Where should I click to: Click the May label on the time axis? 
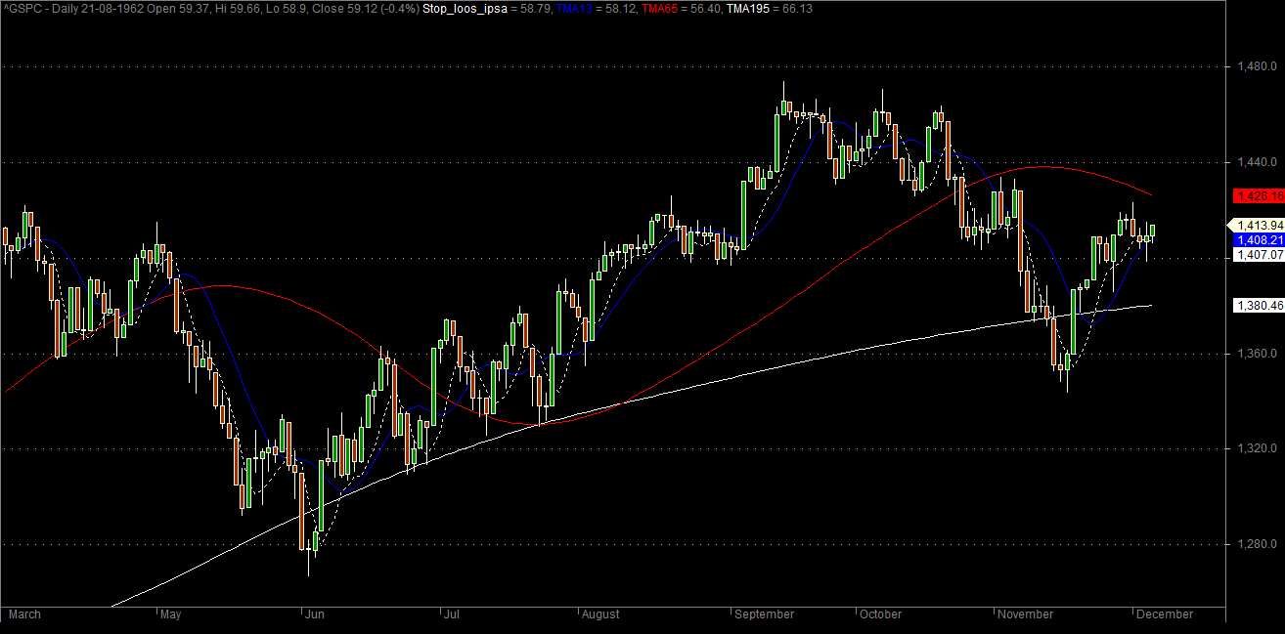point(171,614)
